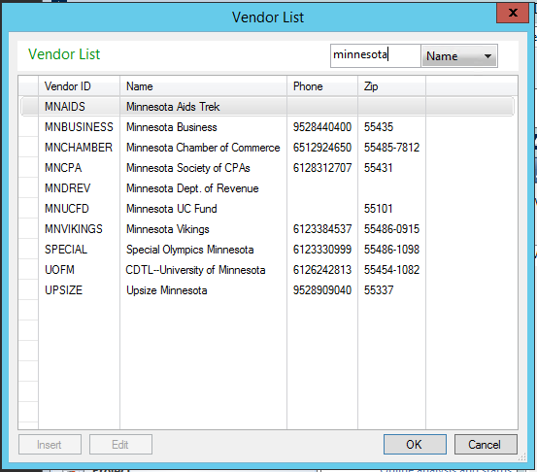Select the Minnesota Aids Trek name
The image size is (537, 472).
click(x=173, y=107)
